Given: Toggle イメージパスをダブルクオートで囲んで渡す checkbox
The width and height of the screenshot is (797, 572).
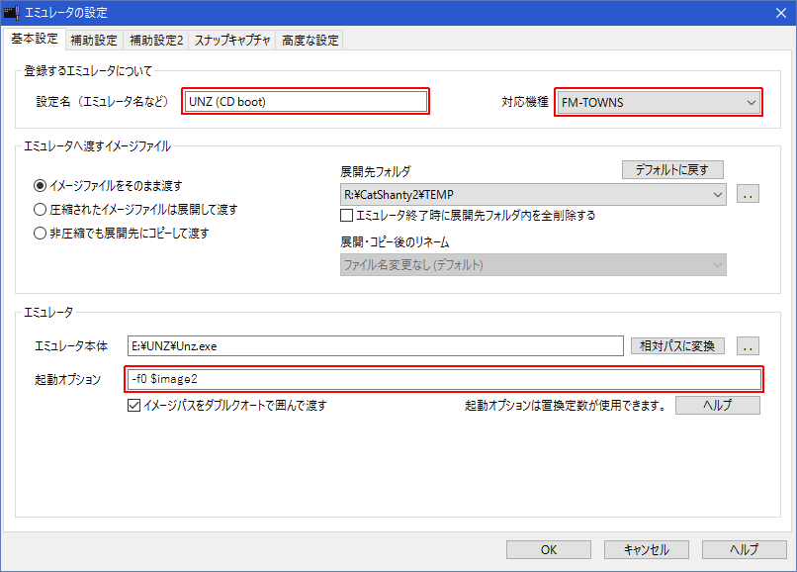Looking at the screenshot, I should [134, 405].
